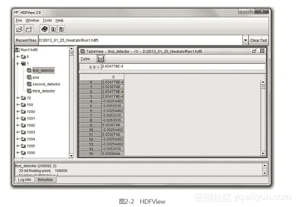
Task: Click the folder icon of group 1004
Action: [23, 139]
